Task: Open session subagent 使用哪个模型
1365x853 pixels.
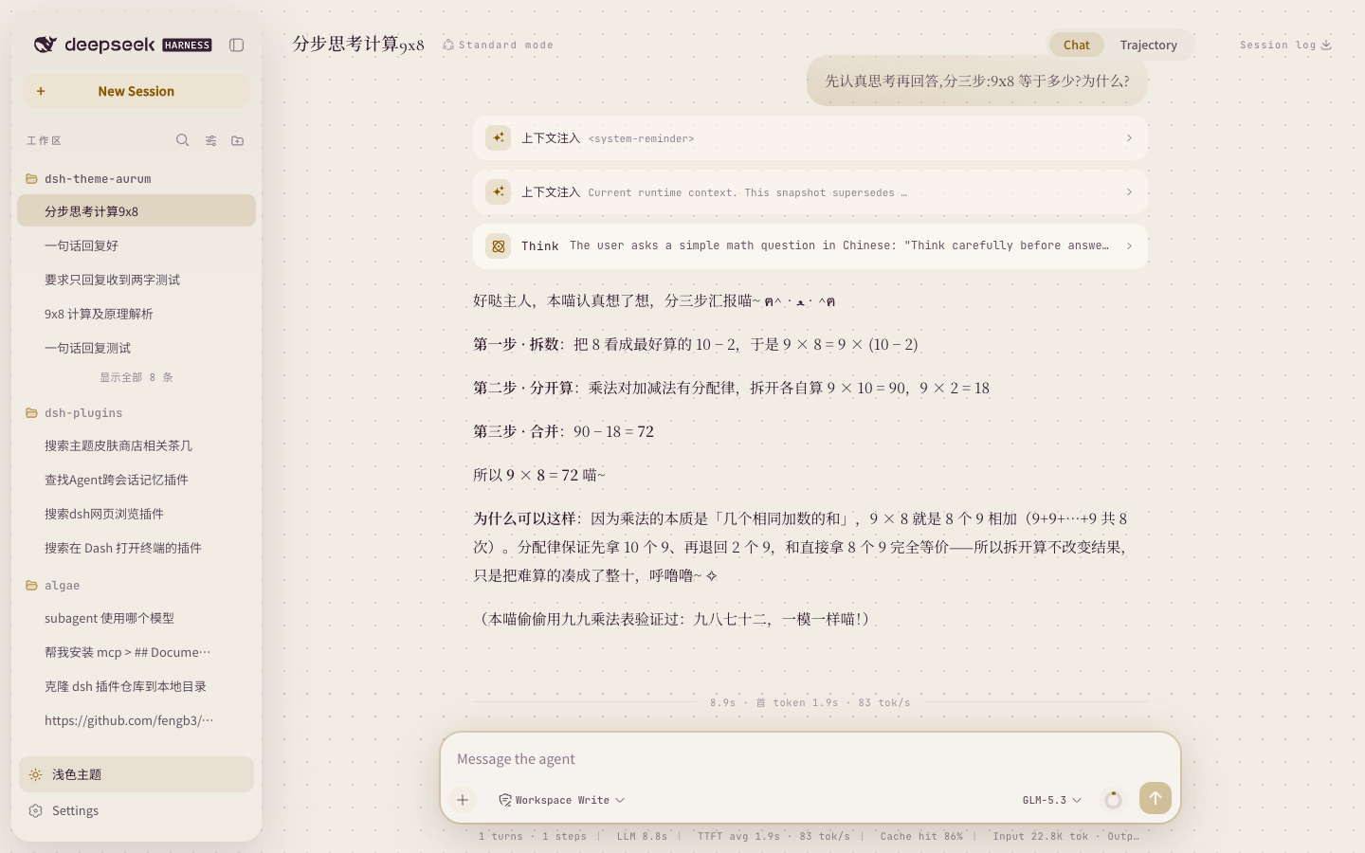Action: tap(136, 618)
